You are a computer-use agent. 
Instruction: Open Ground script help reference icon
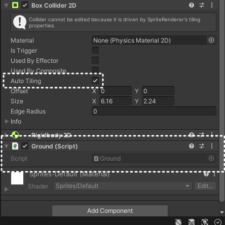192,146
